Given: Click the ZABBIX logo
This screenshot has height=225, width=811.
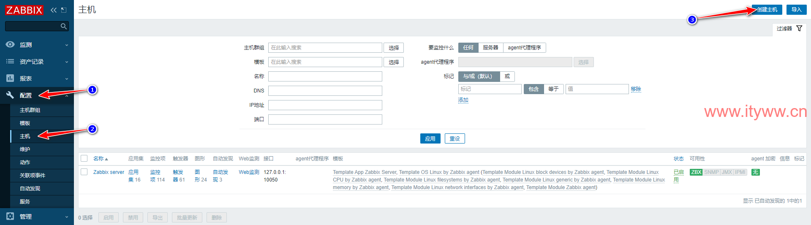Looking at the screenshot, I should [x=24, y=10].
